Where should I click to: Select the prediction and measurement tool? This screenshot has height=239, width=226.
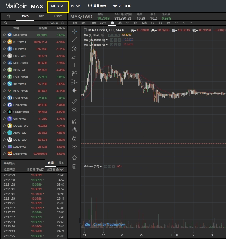click(x=74, y=82)
